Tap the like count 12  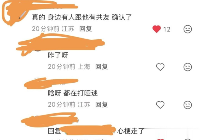[x=167, y=29]
